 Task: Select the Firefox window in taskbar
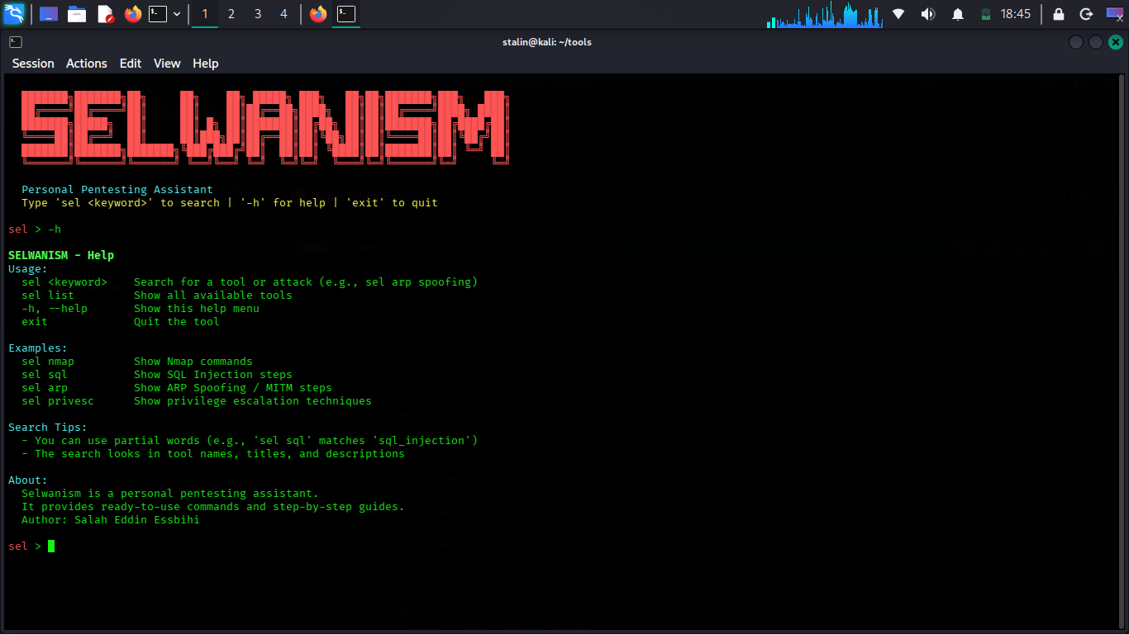click(318, 14)
